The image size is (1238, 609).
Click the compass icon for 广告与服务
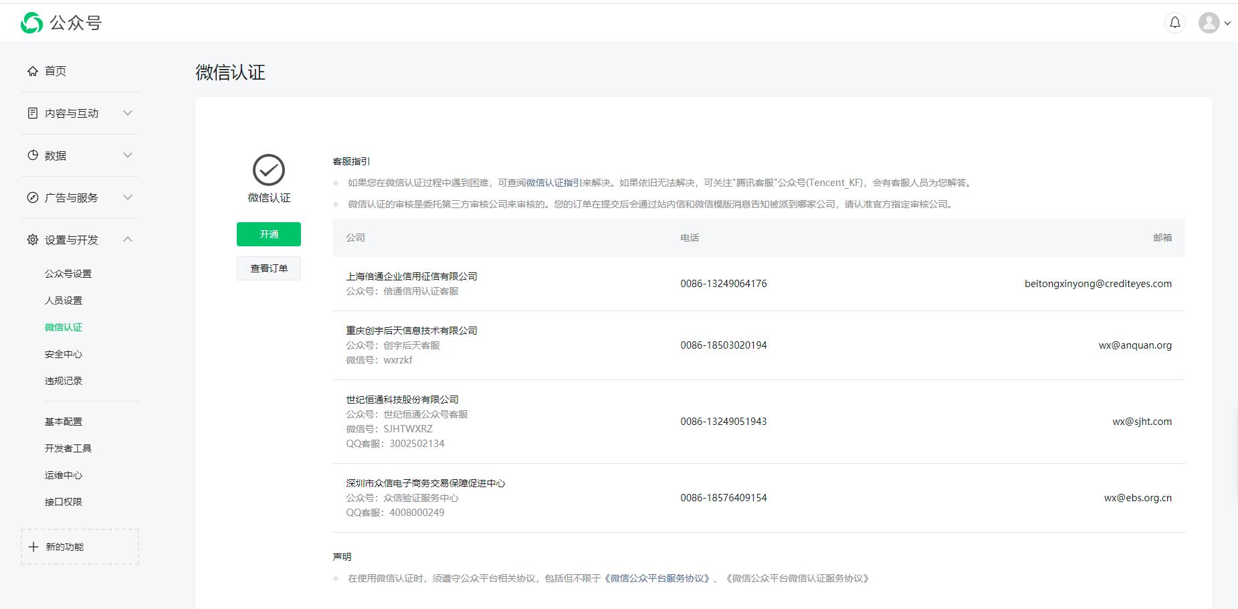coord(32,197)
